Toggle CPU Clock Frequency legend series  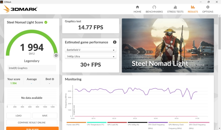pos(158,125)
